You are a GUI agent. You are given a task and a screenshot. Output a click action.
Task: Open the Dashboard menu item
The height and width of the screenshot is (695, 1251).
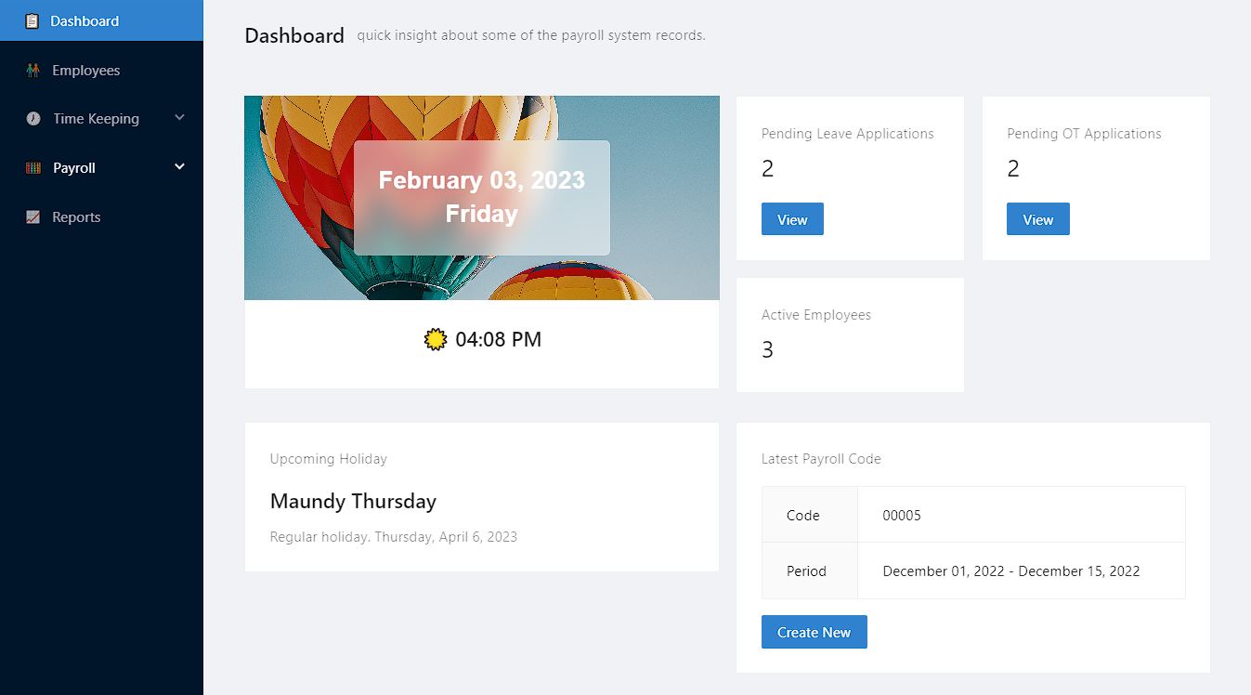(x=85, y=20)
